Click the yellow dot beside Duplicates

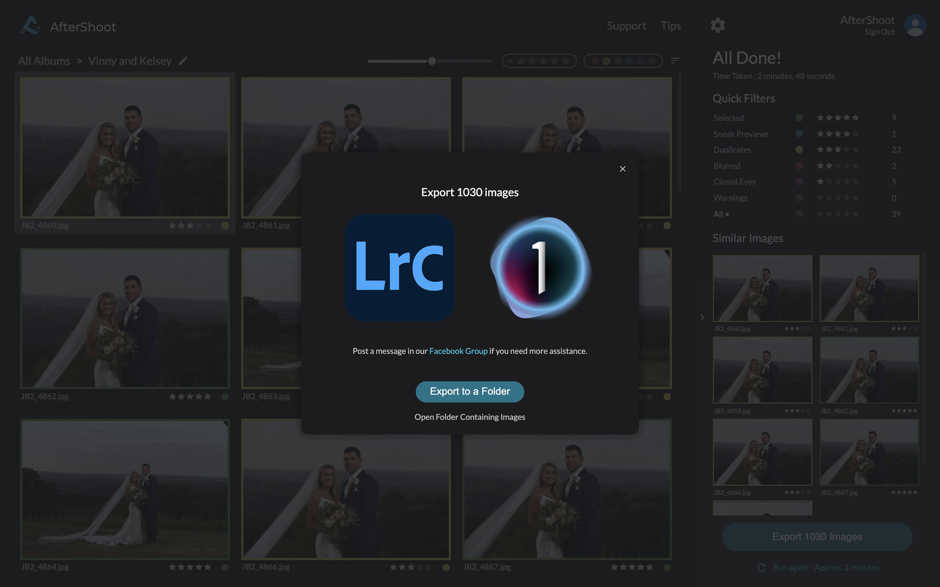[799, 150]
